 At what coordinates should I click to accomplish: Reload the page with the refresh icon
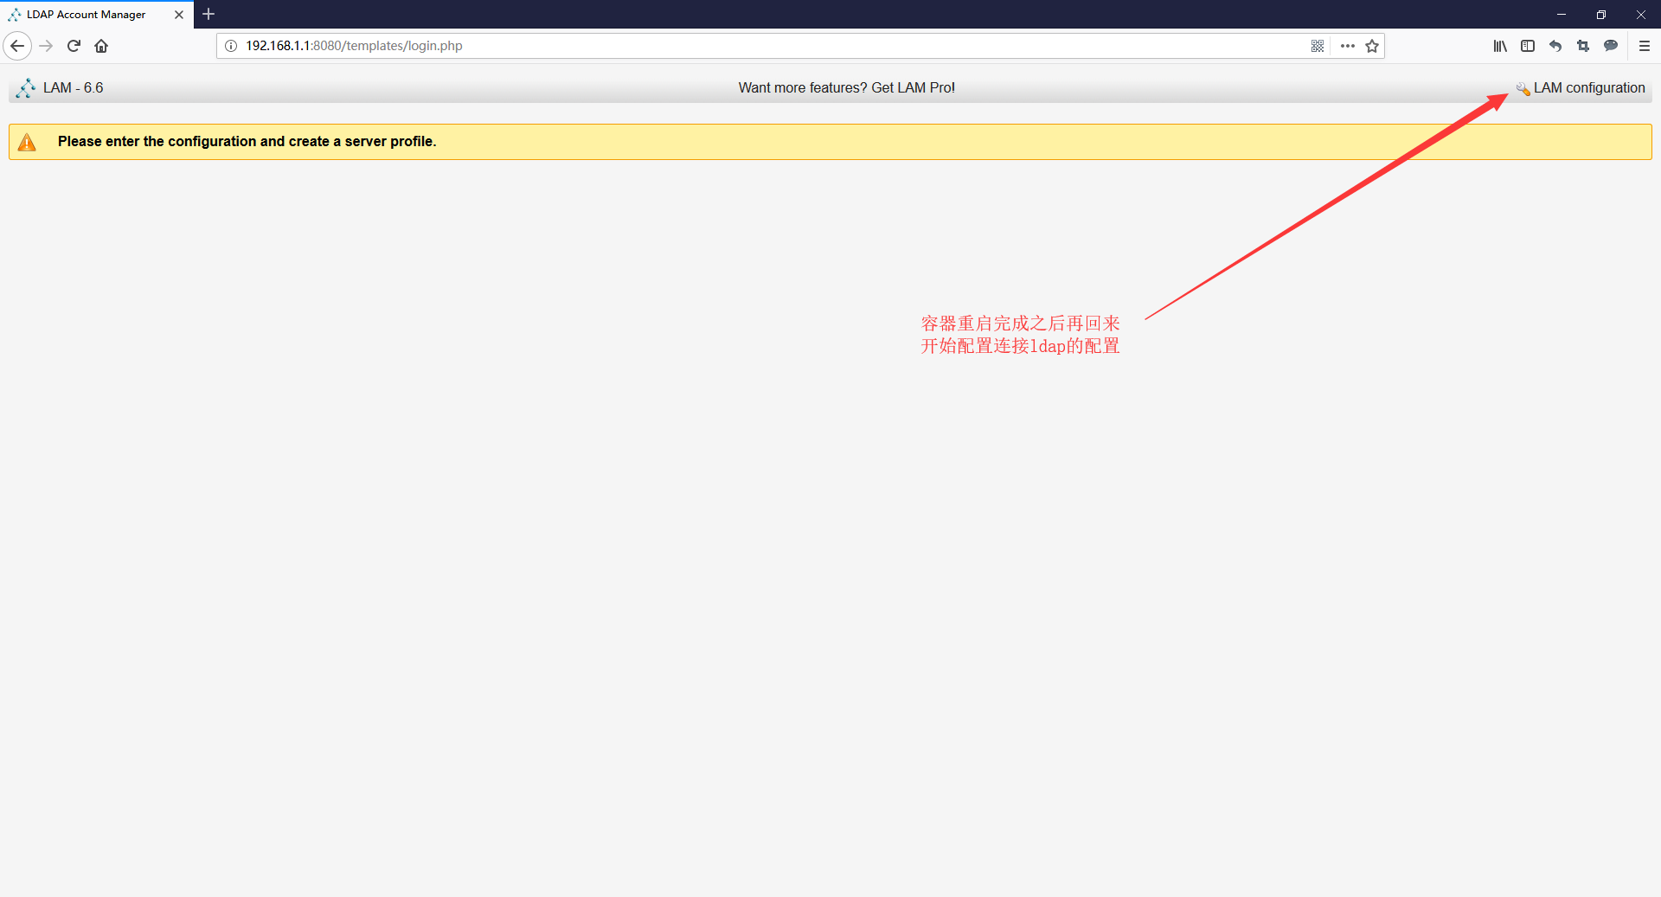(74, 46)
